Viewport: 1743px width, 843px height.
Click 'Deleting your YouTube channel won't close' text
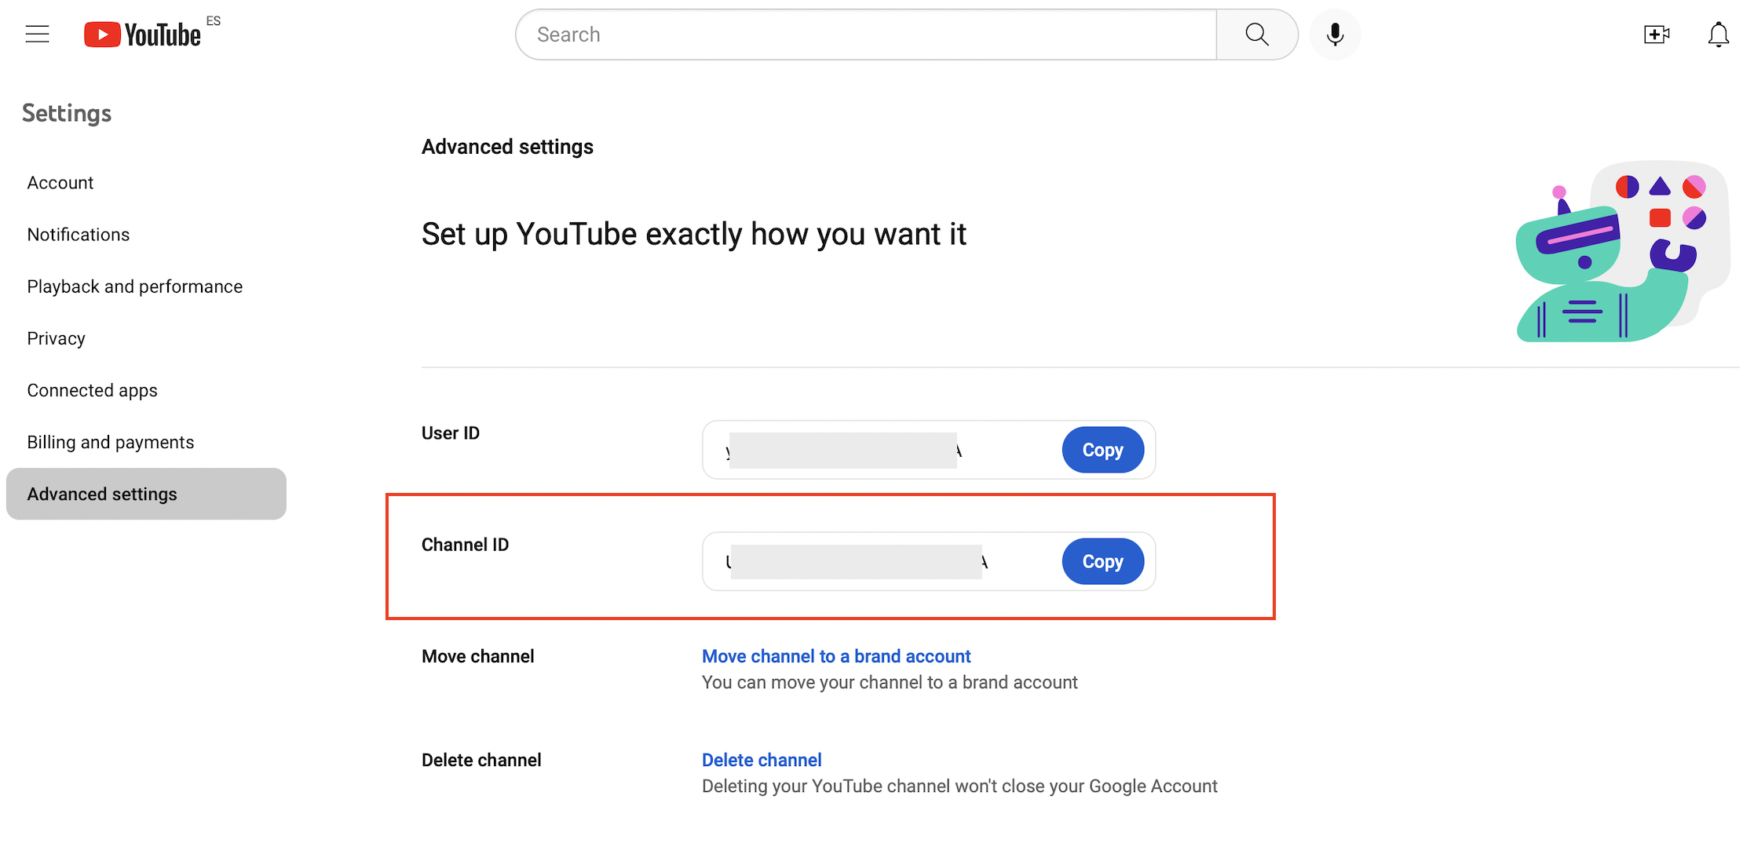[959, 786]
